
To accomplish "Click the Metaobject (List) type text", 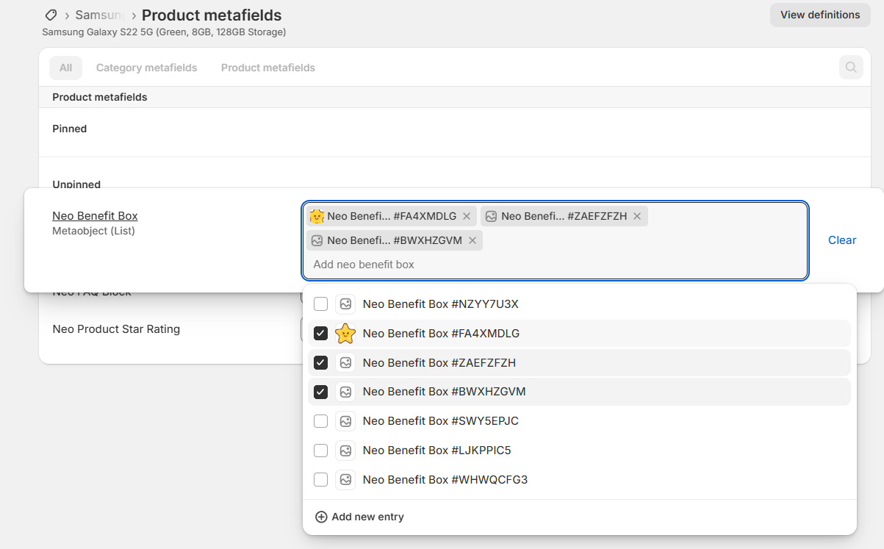I will coord(93,231).
